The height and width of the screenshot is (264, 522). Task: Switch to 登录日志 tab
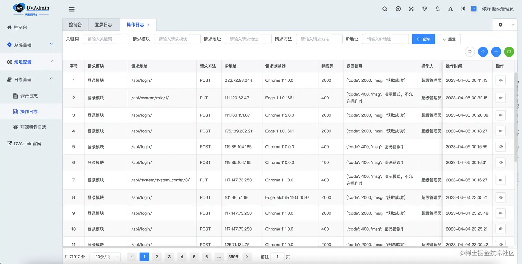[104, 24]
